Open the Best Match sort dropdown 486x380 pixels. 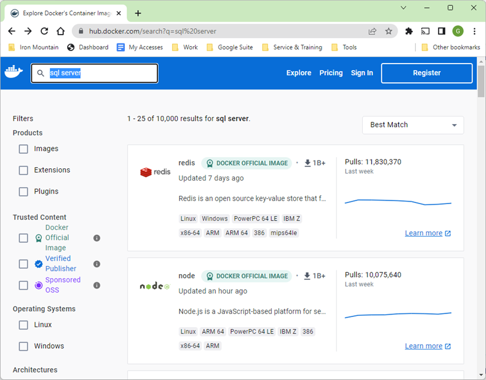click(412, 125)
